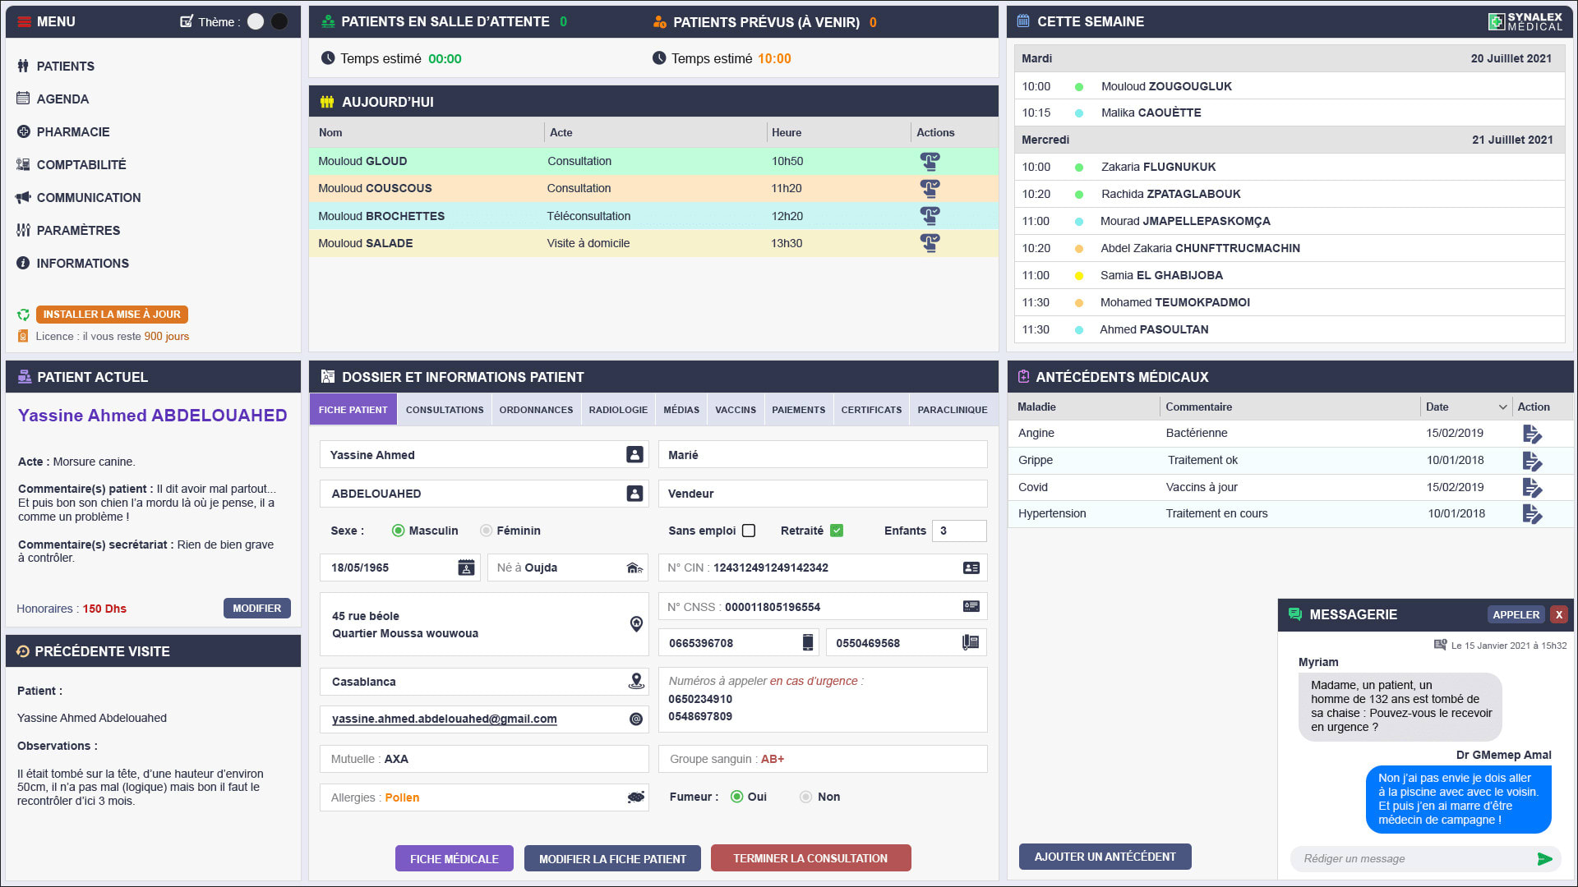
Task: Uncheck the Retraité checkbox
Action: 837,531
